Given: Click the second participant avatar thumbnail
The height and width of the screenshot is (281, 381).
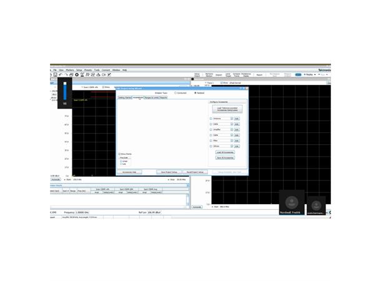Looking at the screenshot, I should pos(317,204).
